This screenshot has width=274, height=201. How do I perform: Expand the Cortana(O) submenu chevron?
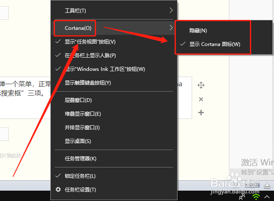pyautogui.click(x=171, y=27)
